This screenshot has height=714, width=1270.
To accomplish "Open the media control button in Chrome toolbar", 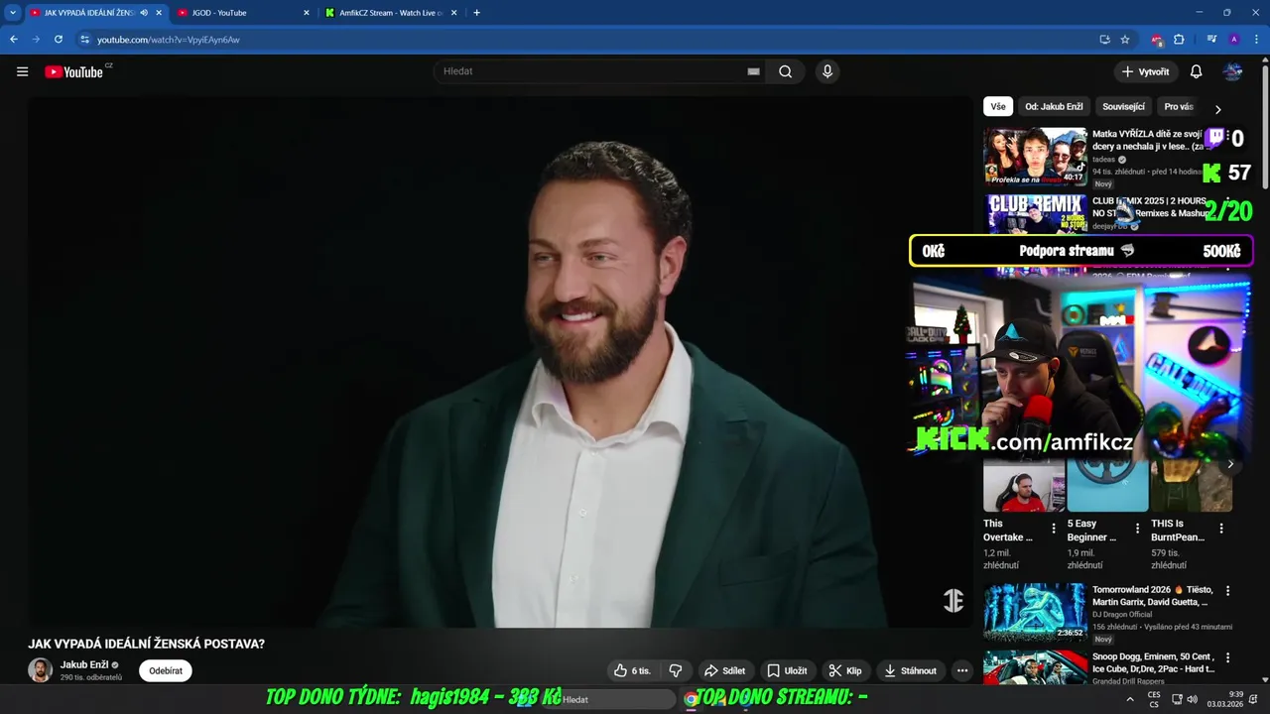I will pos(1211,40).
